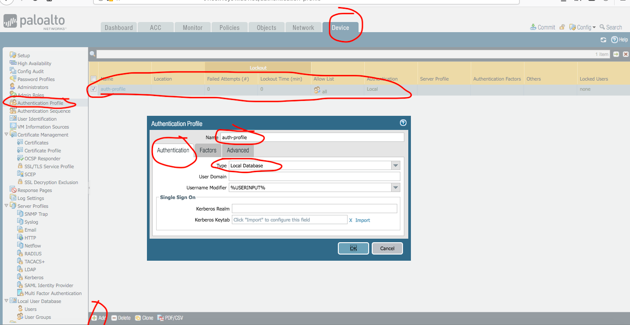The width and height of the screenshot is (630, 325).
Task: Open Administrators in the sidebar
Action: (x=33, y=87)
